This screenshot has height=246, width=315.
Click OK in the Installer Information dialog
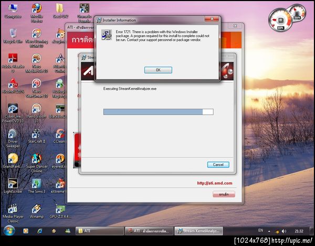(158, 70)
